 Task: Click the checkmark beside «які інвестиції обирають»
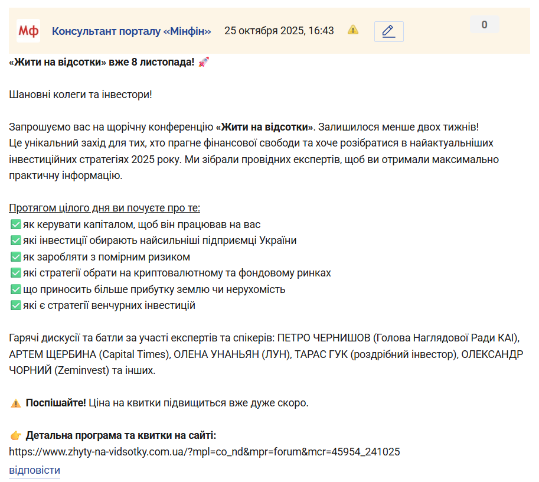pyautogui.click(x=16, y=241)
